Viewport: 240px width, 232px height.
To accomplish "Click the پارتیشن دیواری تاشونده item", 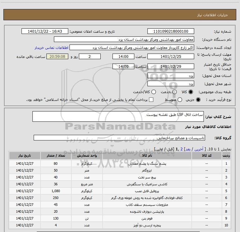I will [x=147, y=211].
